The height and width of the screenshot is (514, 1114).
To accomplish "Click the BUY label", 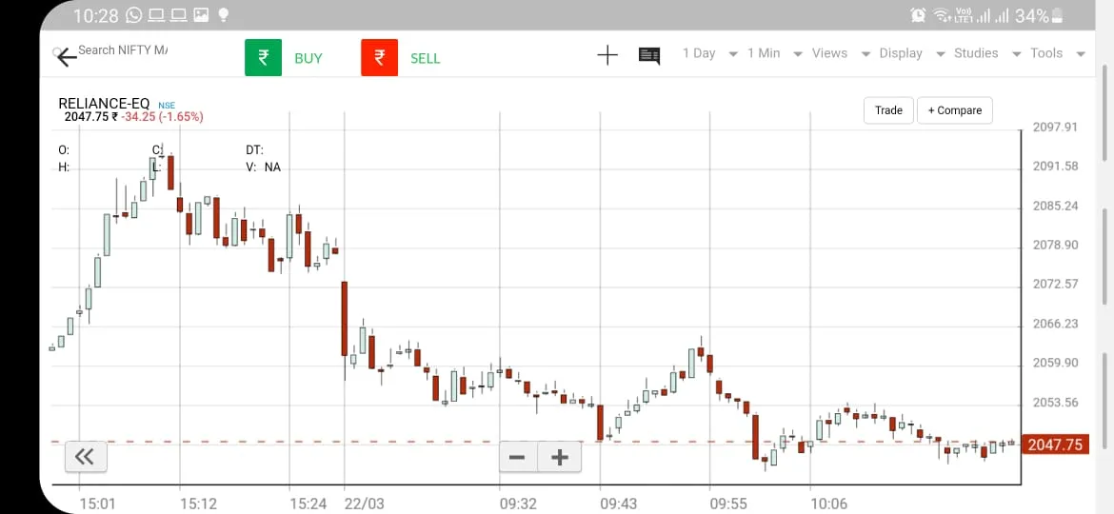I will pos(308,58).
